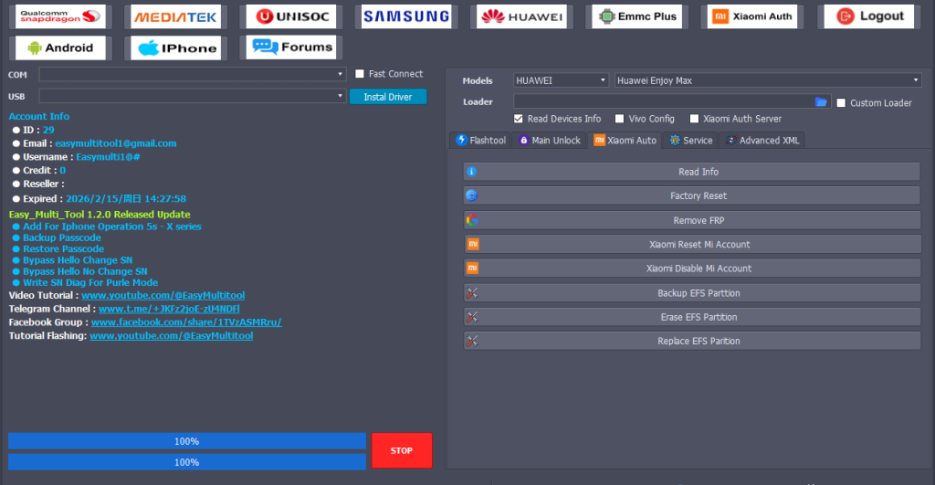
Task: Open the Unisoc section
Action: click(x=291, y=16)
